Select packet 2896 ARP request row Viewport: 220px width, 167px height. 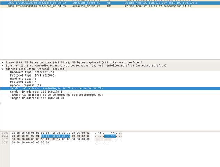[x=110, y=3]
